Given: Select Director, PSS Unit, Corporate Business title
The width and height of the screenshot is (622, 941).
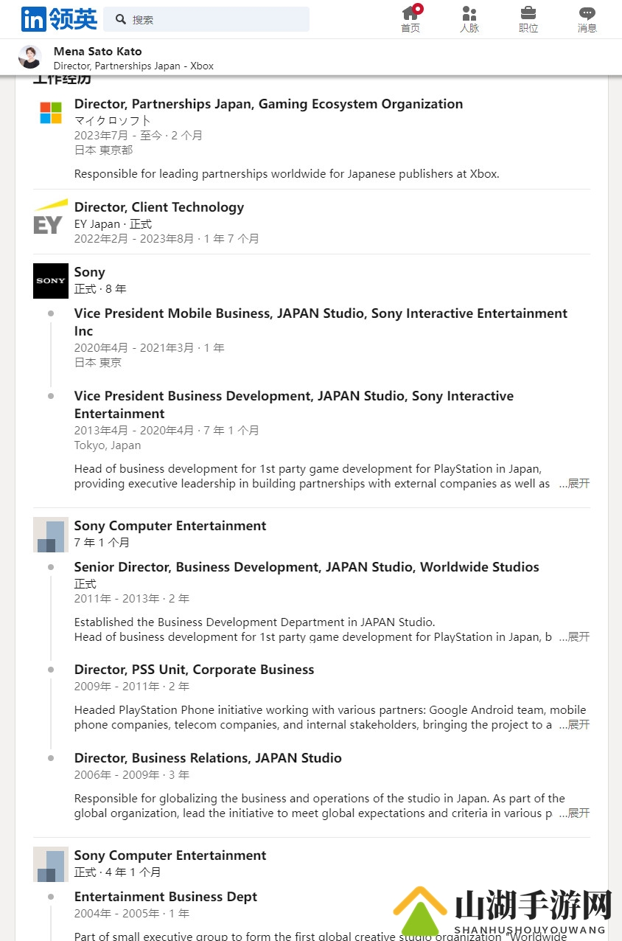Looking at the screenshot, I should pyautogui.click(x=195, y=670).
